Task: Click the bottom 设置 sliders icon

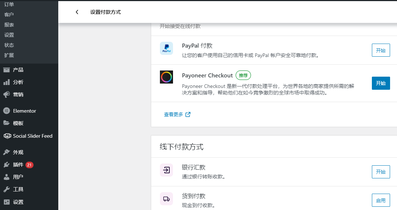Action: point(7,202)
